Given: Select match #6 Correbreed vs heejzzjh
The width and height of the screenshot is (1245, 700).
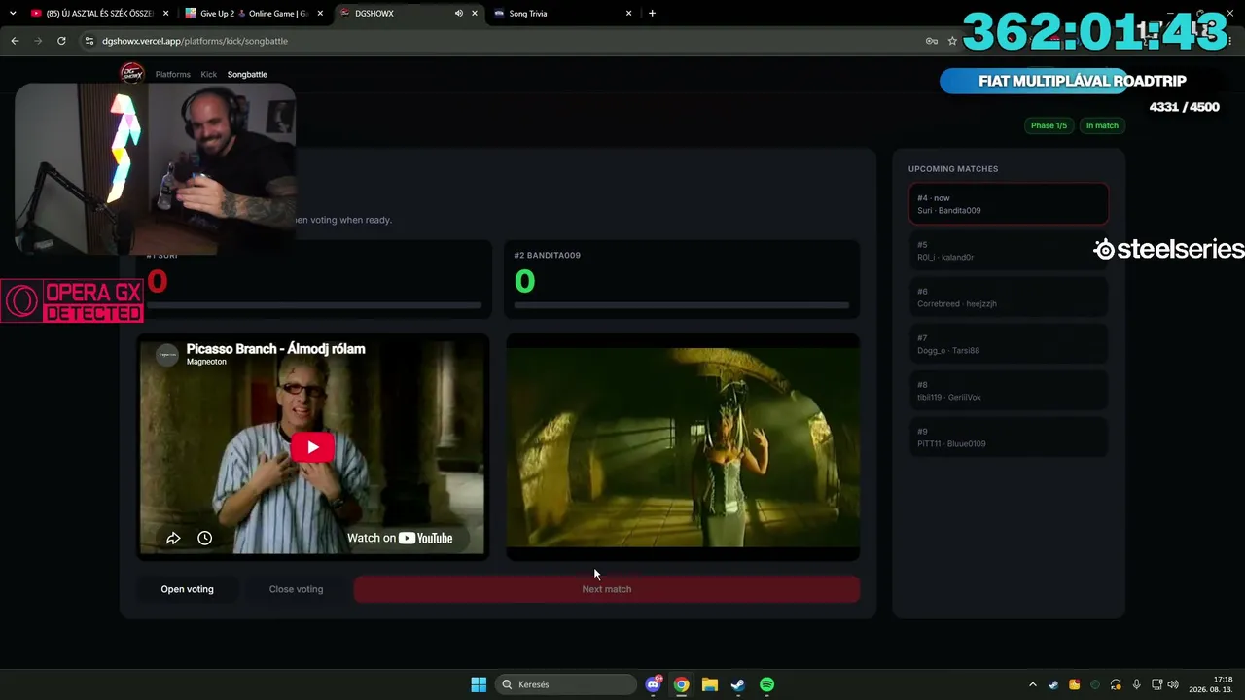Looking at the screenshot, I should [x=1008, y=297].
